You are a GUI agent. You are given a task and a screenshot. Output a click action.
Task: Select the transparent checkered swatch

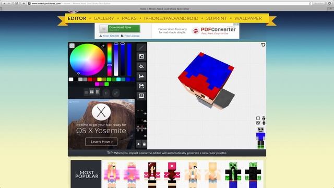click(72, 45)
